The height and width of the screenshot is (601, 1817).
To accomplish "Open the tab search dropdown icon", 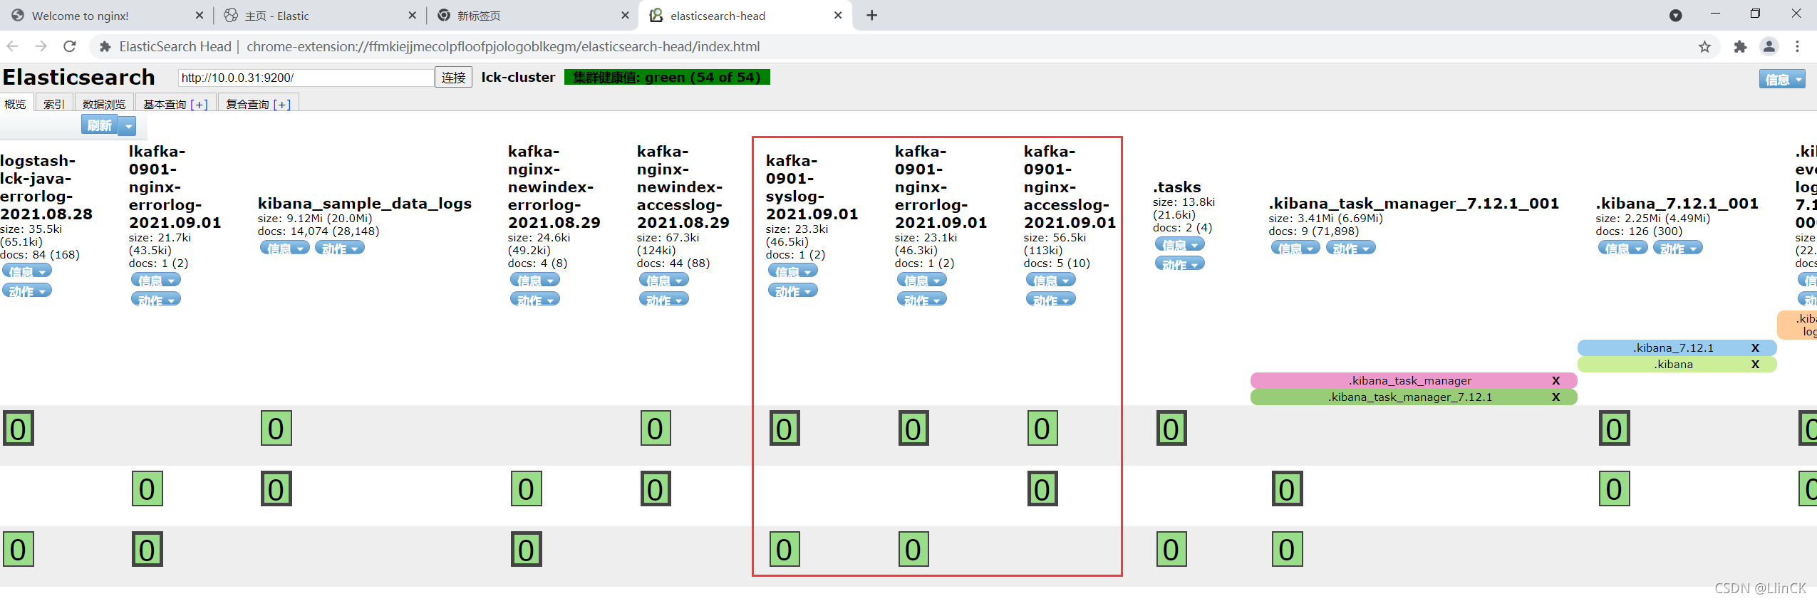I will (1675, 16).
